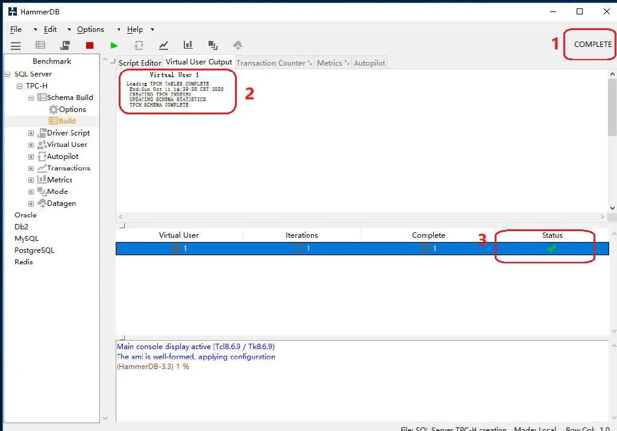617x431 pixels.
Task: Expand the Mode tree node
Action: coord(31,192)
